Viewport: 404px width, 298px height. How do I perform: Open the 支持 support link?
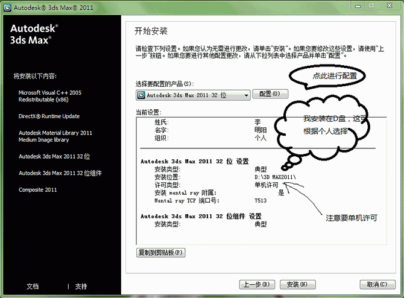coord(81,286)
